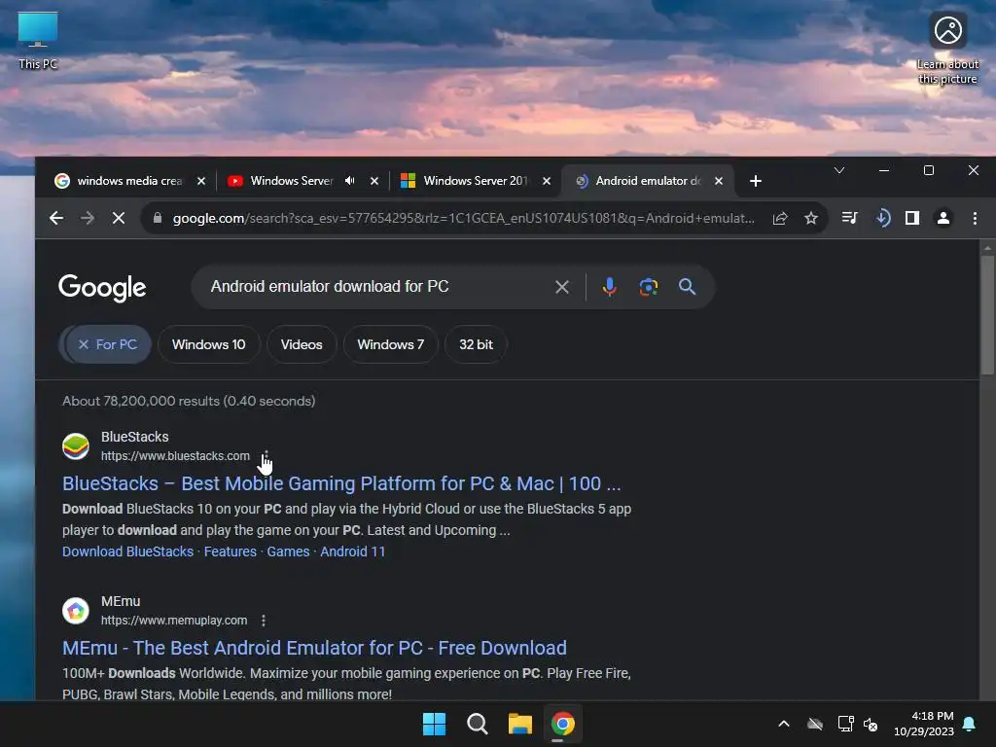Open Chrome profile avatar
996x747 pixels.
(x=943, y=218)
